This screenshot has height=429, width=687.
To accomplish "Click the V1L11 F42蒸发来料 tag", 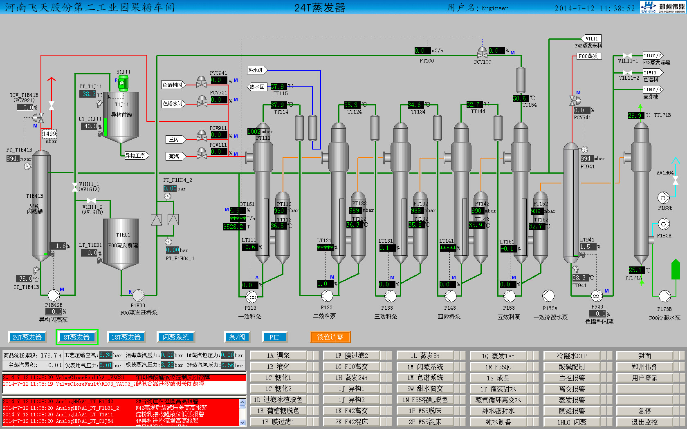I will (591, 39).
